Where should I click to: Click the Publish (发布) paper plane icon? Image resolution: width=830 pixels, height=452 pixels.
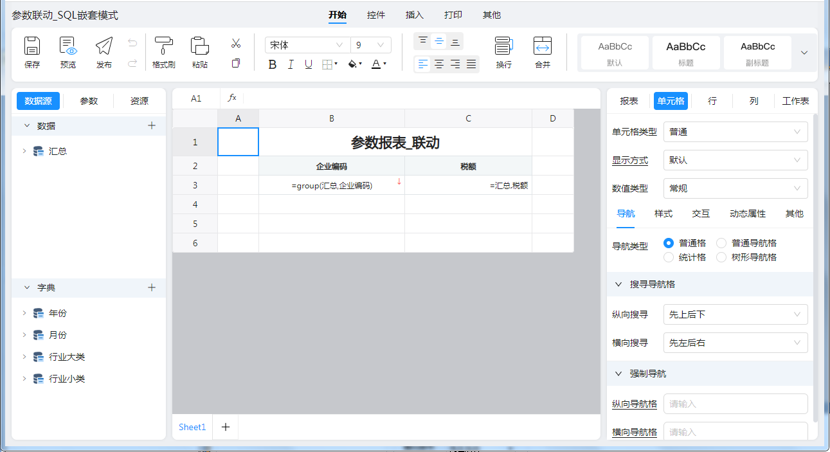click(x=104, y=46)
